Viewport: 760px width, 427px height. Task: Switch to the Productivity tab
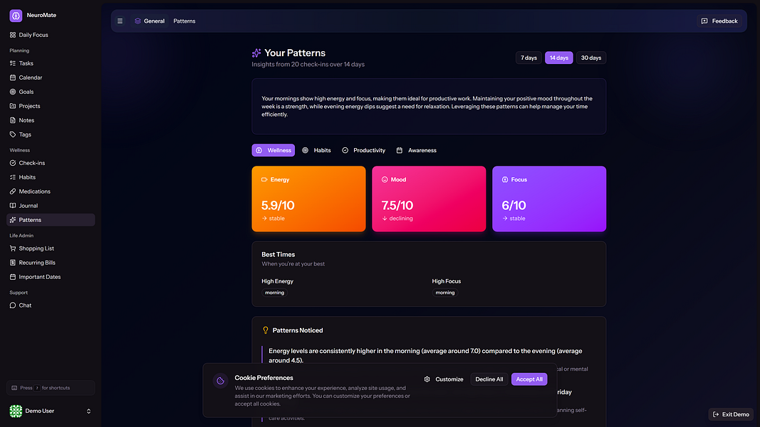(x=363, y=151)
